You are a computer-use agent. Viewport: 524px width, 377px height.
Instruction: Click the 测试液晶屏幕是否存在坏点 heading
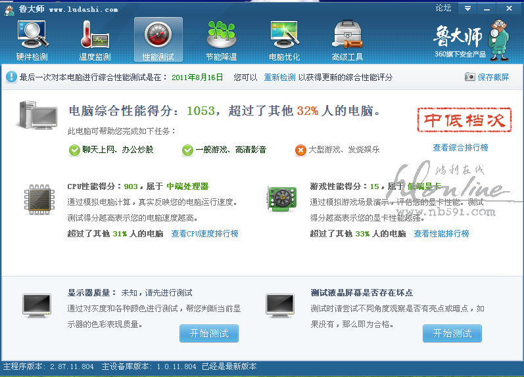[x=362, y=293]
